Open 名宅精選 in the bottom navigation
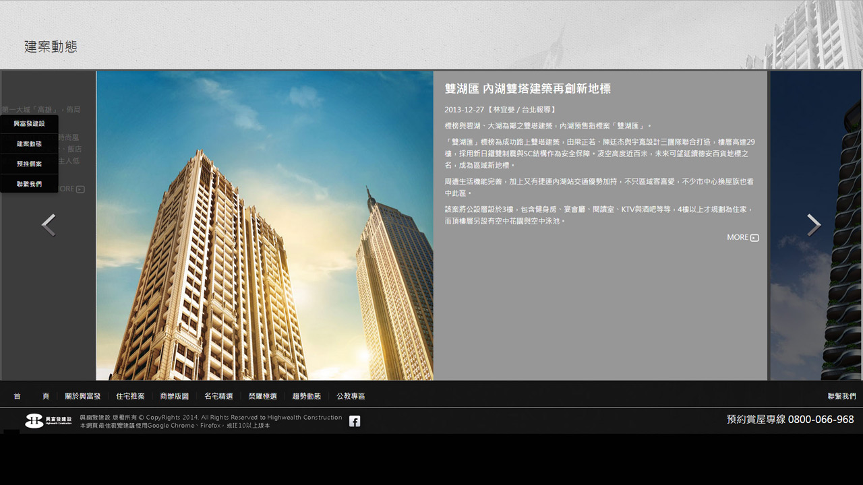The image size is (863, 485). click(218, 396)
